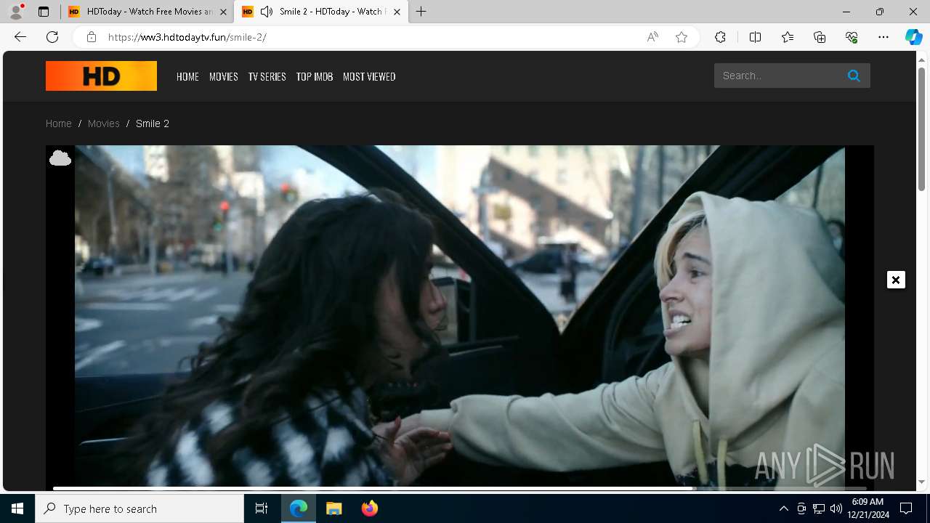
Task: Go back to the previous page
Action: pos(20,37)
